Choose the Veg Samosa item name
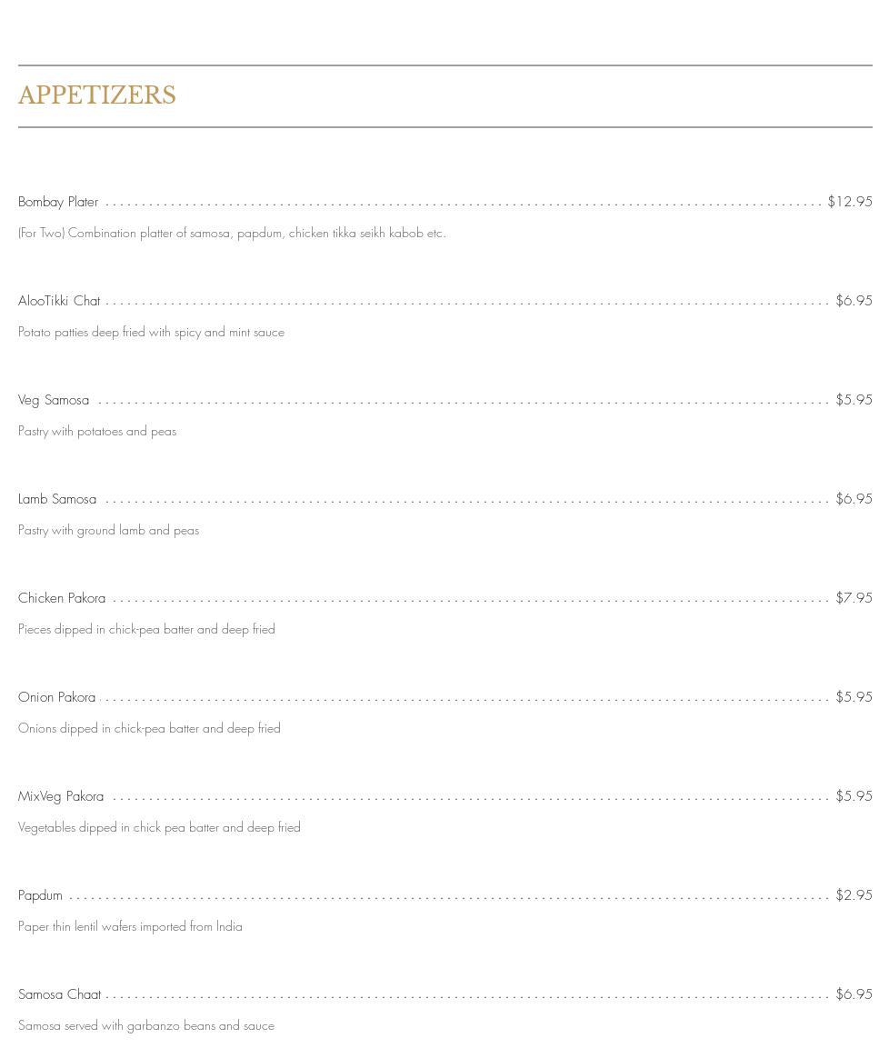Image resolution: width=889 pixels, height=1048 pixels. [x=54, y=400]
